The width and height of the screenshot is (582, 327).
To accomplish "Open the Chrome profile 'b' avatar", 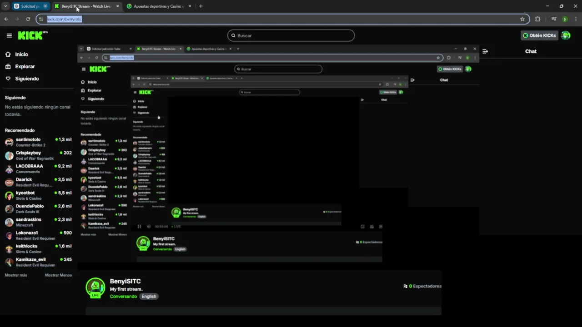I will (565, 19).
